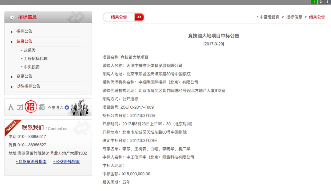Click the date [2017-3-29]

point(214,44)
